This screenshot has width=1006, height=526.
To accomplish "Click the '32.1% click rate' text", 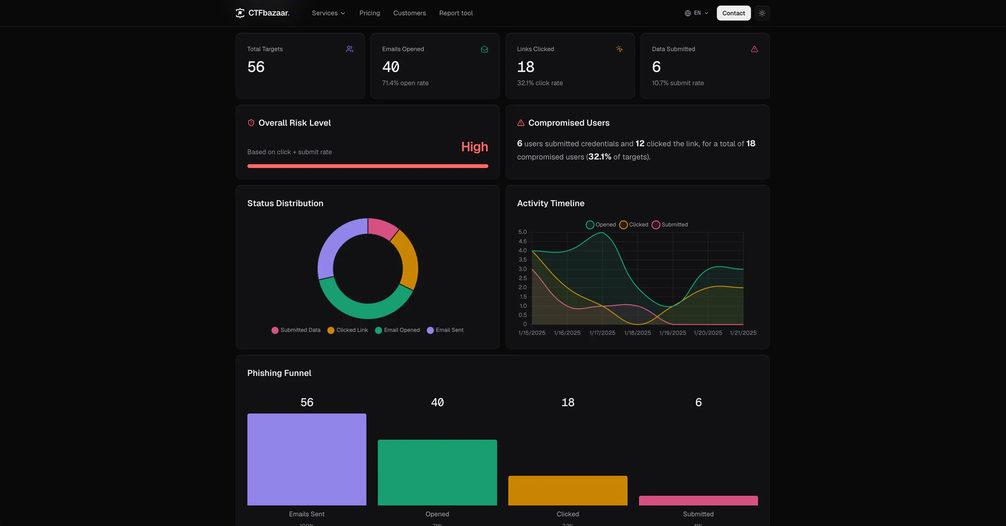I will (x=540, y=83).
